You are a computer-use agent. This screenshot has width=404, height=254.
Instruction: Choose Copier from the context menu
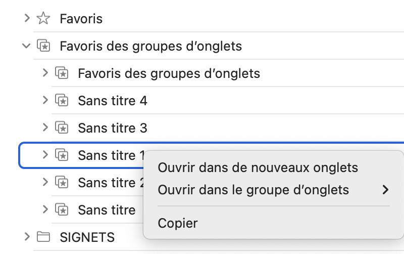178,223
